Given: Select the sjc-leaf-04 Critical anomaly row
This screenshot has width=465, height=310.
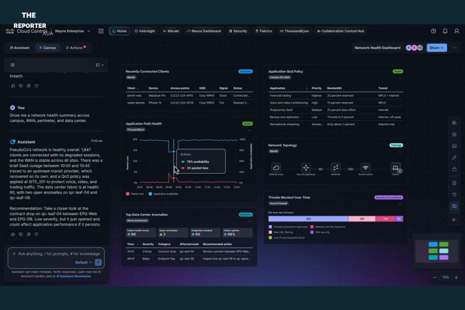Looking at the screenshot, I should (x=189, y=252).
